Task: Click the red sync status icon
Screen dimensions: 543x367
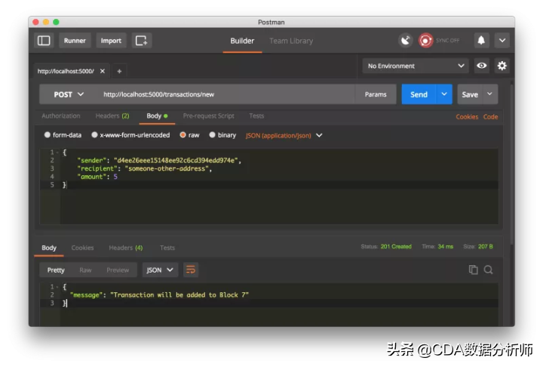Action: [x=425, y=41]
